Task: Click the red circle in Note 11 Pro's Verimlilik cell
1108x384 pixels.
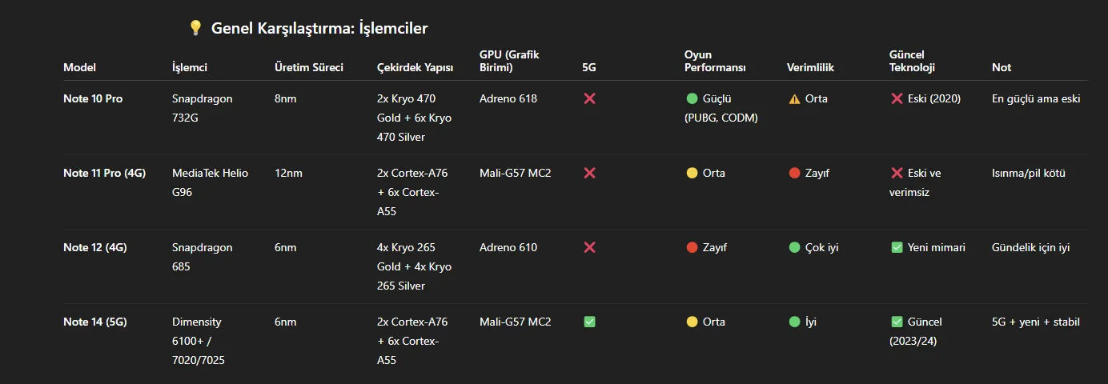Action: [x=794, y=173]
